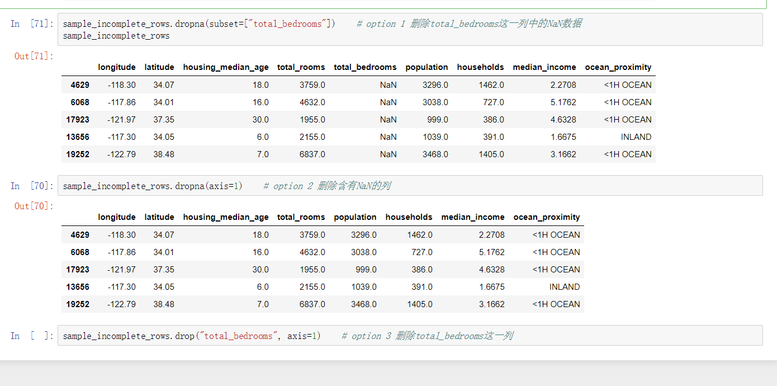
Task: Select the dropna(axis=1) code cell
Action: [224, 186]
